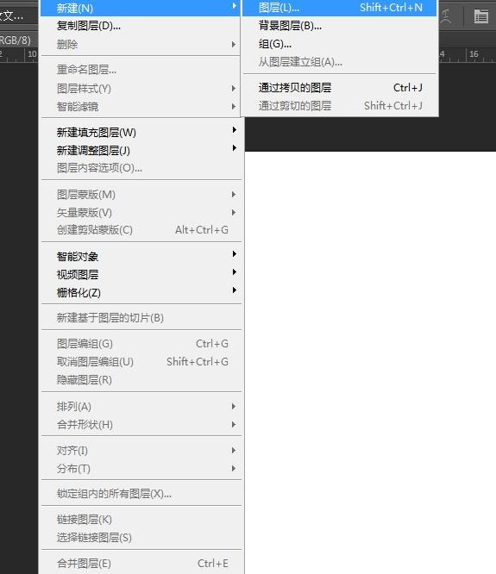Image resolution: width=496 pixels, height=574 pixels.
Task: Click 锁定组内的所有图层(X)... entry
Action: click(141, 494)
